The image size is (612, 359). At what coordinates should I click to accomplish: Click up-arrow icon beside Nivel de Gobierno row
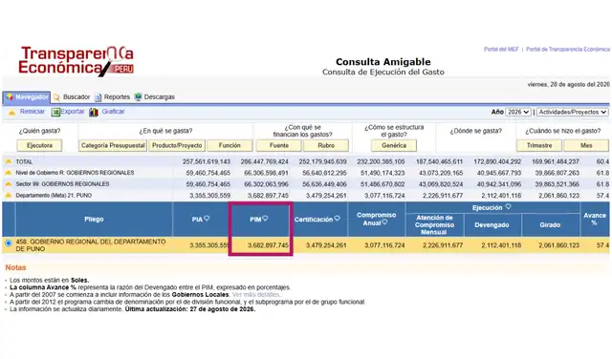[x=9, y=173]
